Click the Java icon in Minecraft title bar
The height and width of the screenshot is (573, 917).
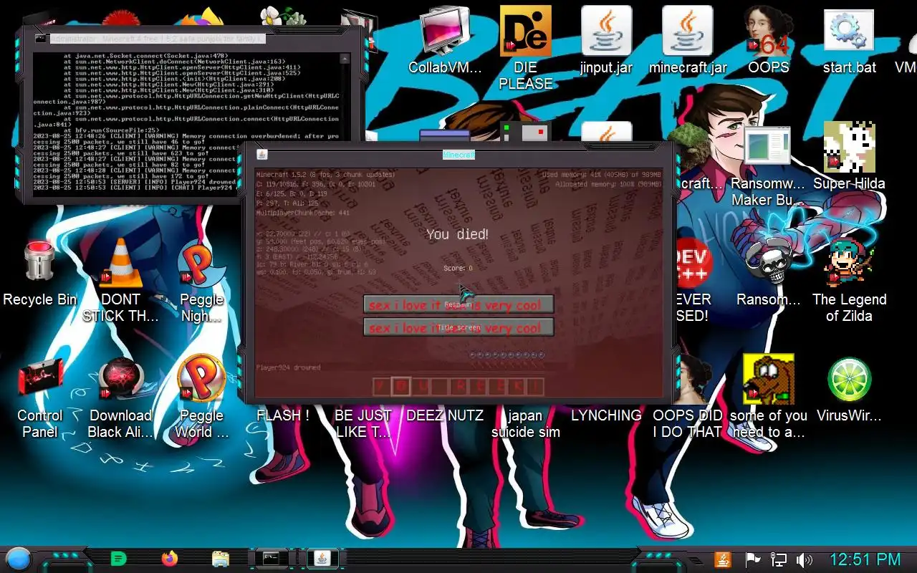262,155
